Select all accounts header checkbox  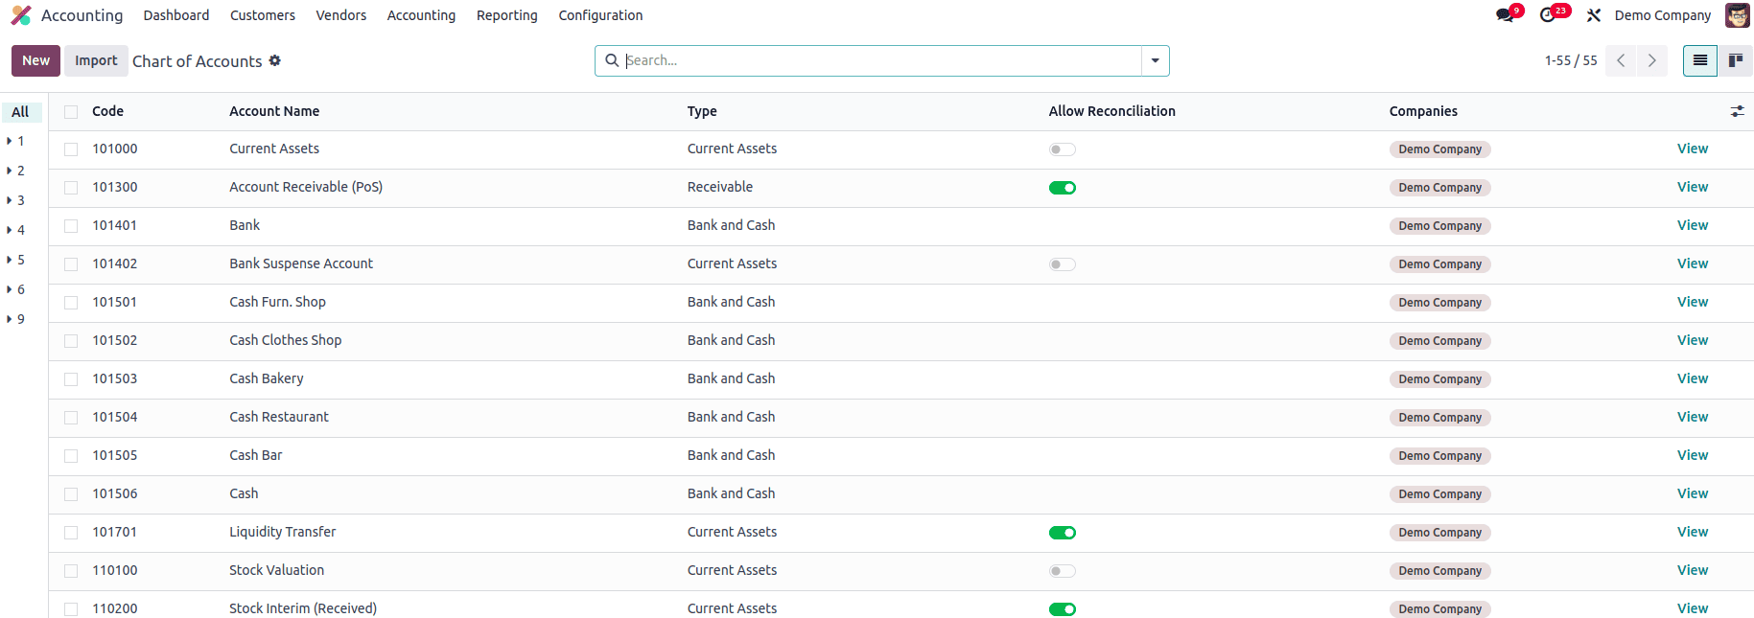pyautogui.click(x=71, y=112)
